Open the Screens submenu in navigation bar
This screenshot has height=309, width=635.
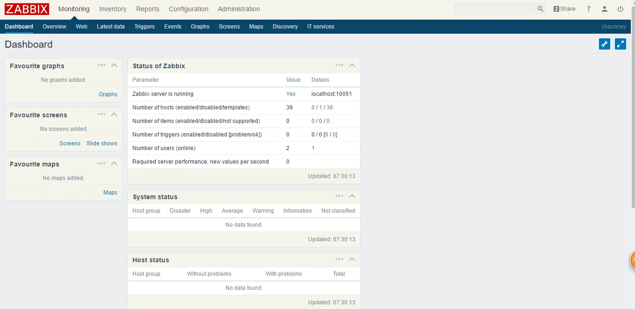coord(229,27)
